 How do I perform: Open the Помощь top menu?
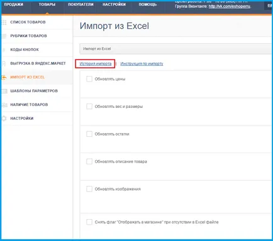click(148, 4)
